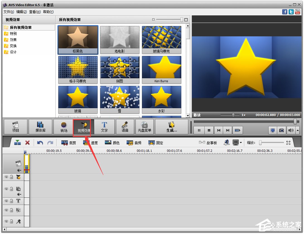This screenshot has width=304, height=234.
Task: Open the 光盘菜单 disc menu panel
Action: tap(144, 127)
